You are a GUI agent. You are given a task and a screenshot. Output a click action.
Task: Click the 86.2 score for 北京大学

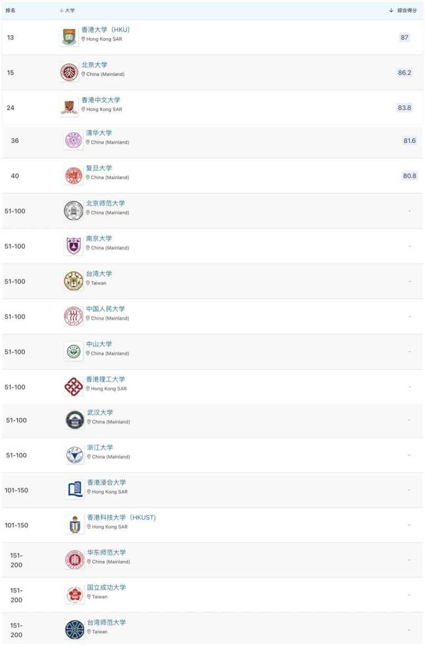(404, 72)
